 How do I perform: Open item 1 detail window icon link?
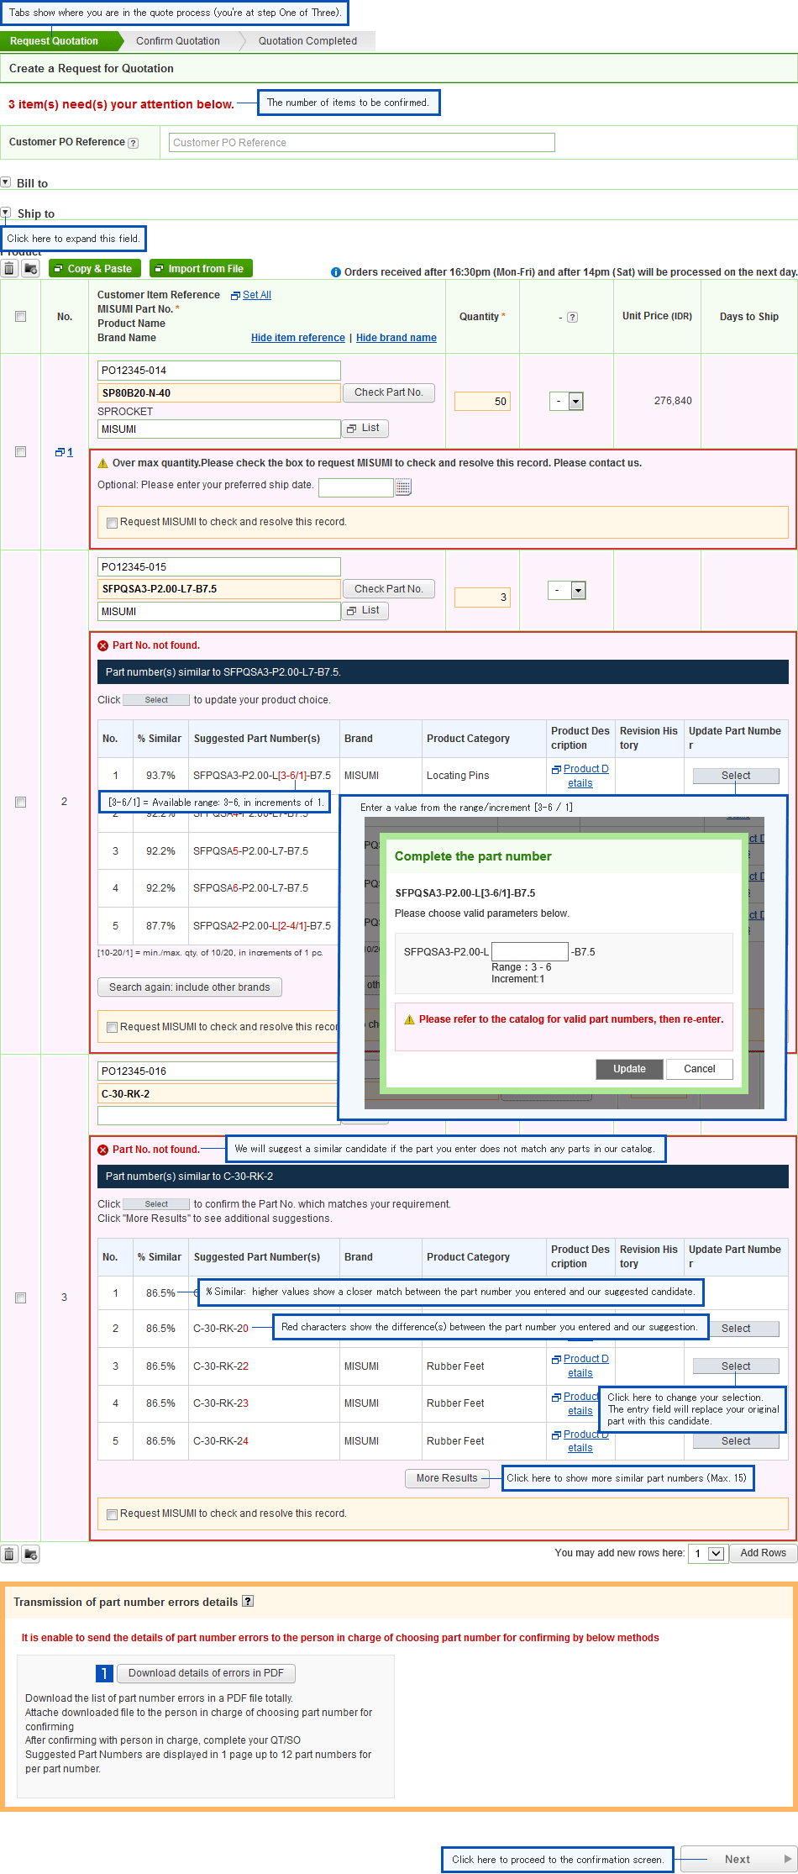click(64, 452)
